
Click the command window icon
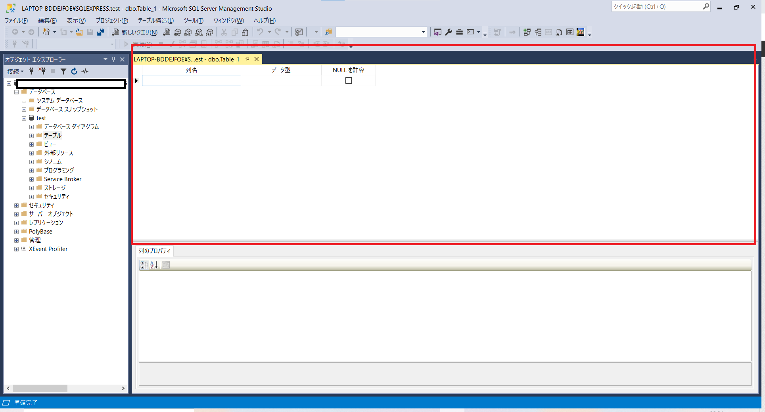coord(470,32)
